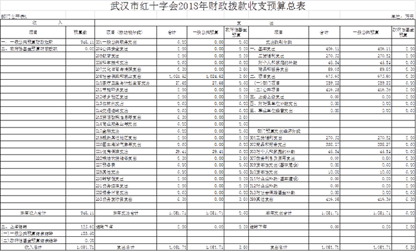Click the title 武汉市红十字会2018年财政拨款收支预算总表
The width and height of the screenshot is (416, 251).
coord(208,6)
